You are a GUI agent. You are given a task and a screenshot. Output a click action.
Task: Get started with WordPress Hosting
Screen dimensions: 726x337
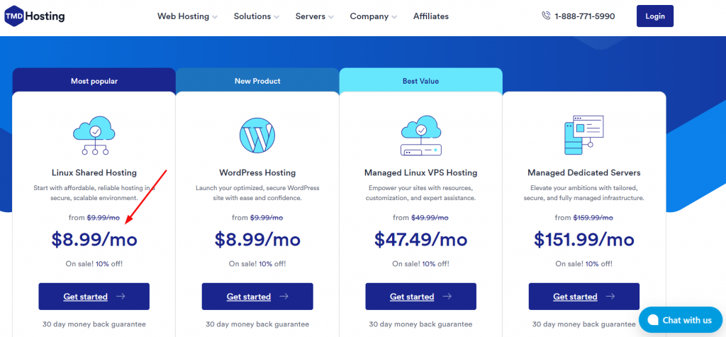(x=257, y=297)
